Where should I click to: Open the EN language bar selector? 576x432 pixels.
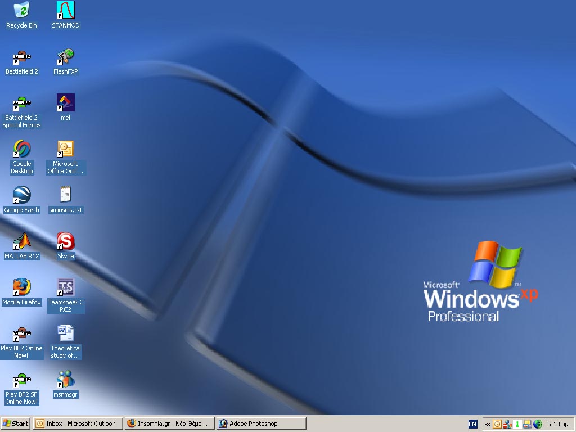tap(472, 424)
